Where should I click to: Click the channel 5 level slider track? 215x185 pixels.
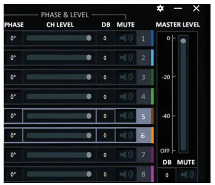pyautogui.click(x=59, y=116)
